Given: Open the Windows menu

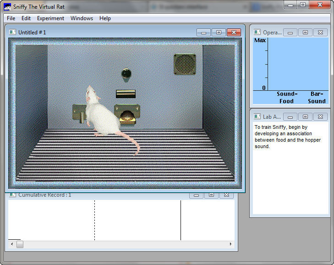Looking at the screenshot, I should click(82, 18).
